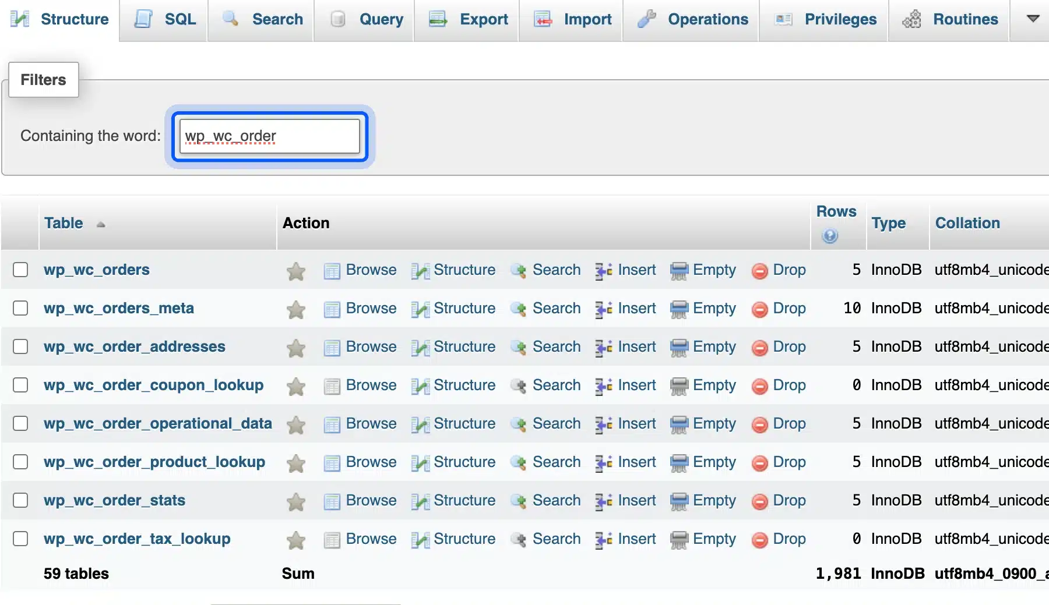Click Search icon for wp_wc_order_addresses
This screenshot has height=605, width=1049.
coord(519,348)
